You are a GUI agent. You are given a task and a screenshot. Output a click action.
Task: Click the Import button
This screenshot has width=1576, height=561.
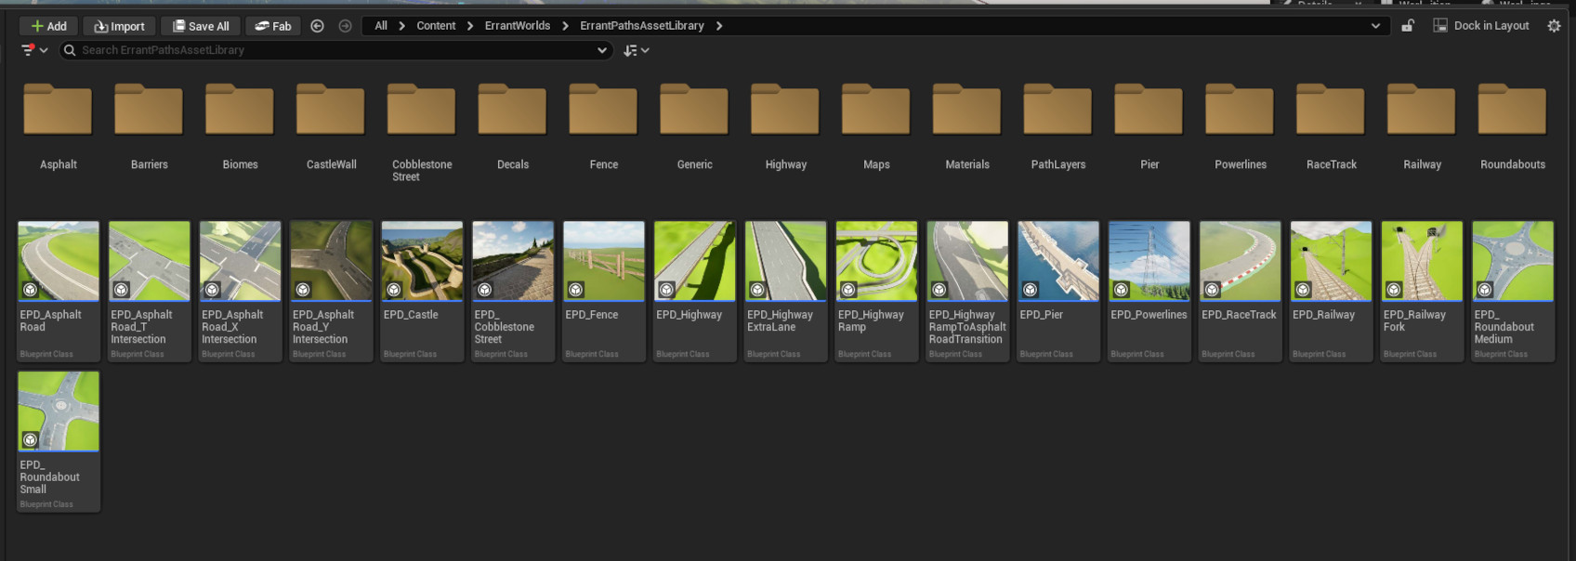[x=119, y=26]
